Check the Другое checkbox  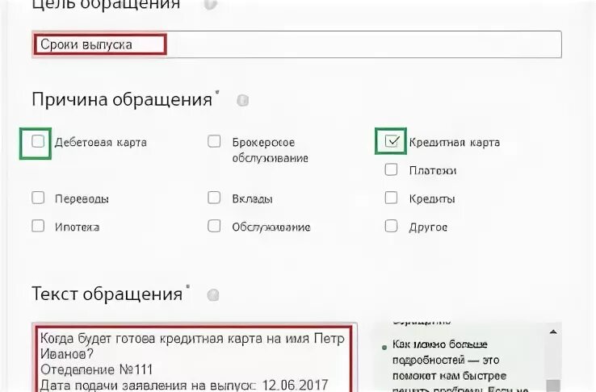tap(391, 226)
